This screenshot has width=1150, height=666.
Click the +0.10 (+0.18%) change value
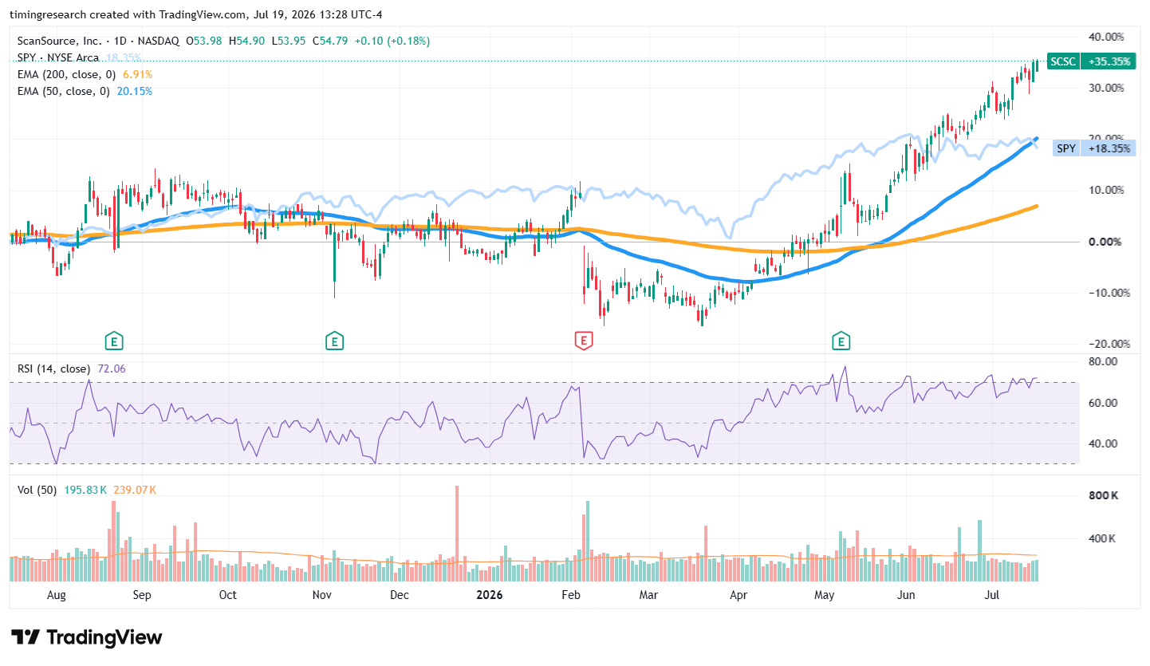[392, 41]
